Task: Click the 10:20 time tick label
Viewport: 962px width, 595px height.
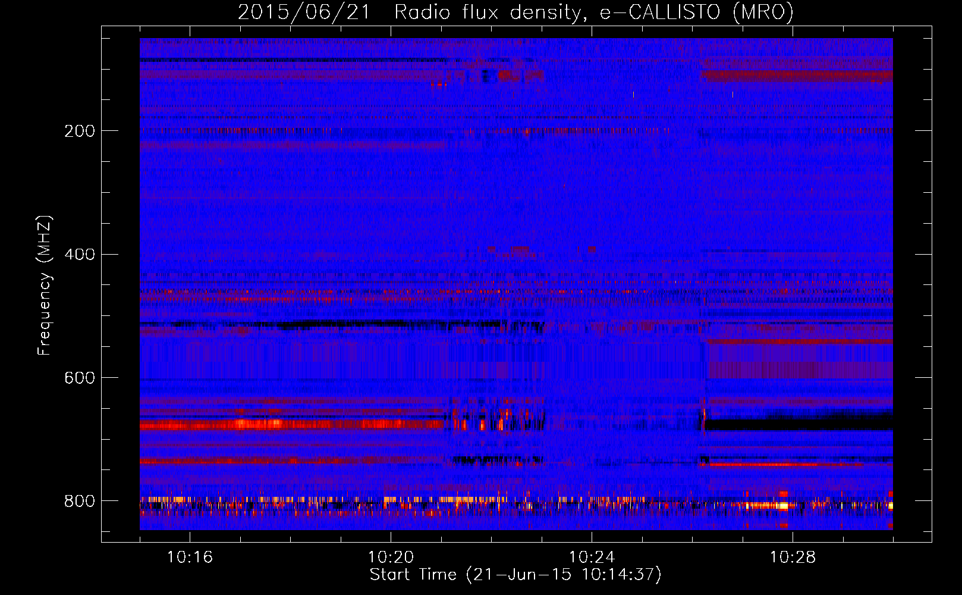Action: tap(391, 557)
